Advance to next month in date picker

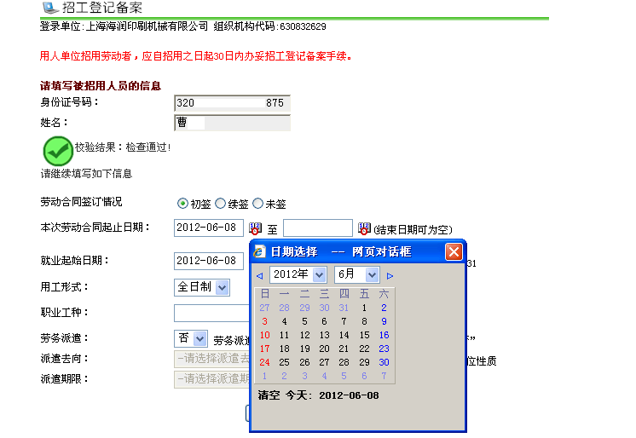pos(390,275)
